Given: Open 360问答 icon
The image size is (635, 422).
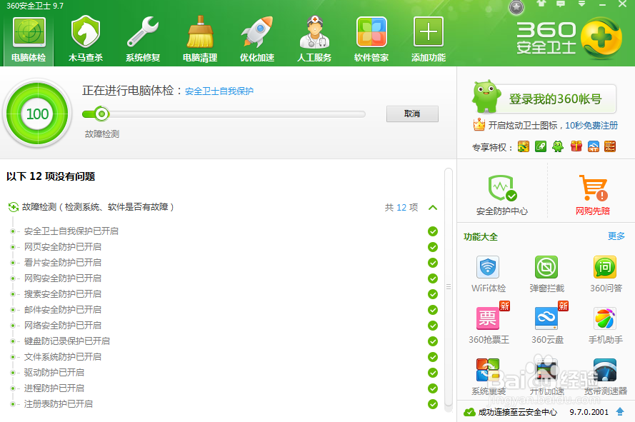Looking at the screenshot, I should click(x=605, y=273).
